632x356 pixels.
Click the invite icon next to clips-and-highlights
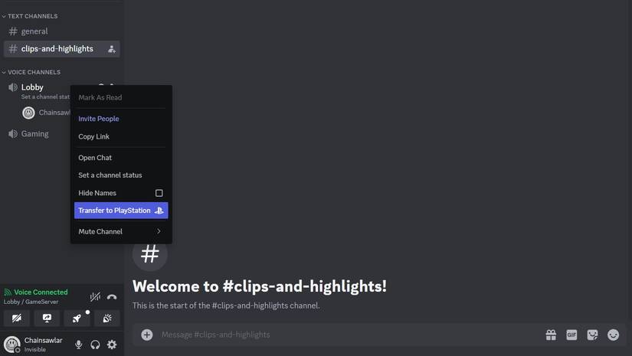click(111, 49)
